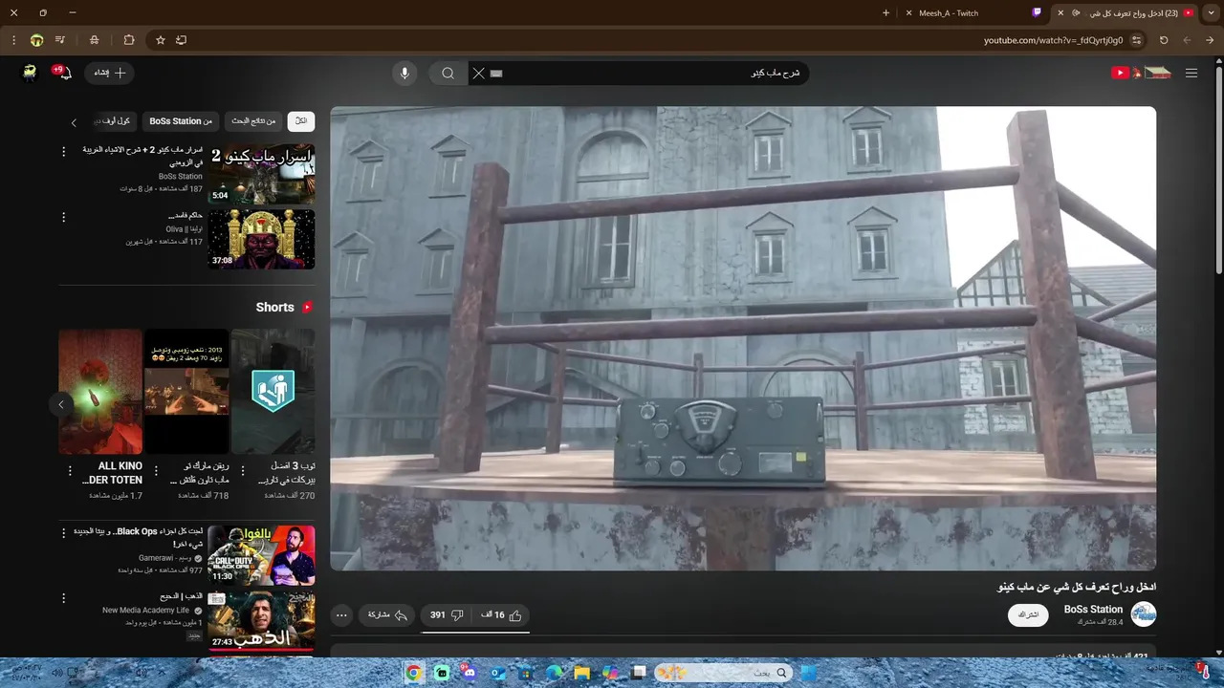The width and height of the screenshot is (1224, 688).
Task: Open options menu for the Oliva video
Action: (x=64, y=218)
